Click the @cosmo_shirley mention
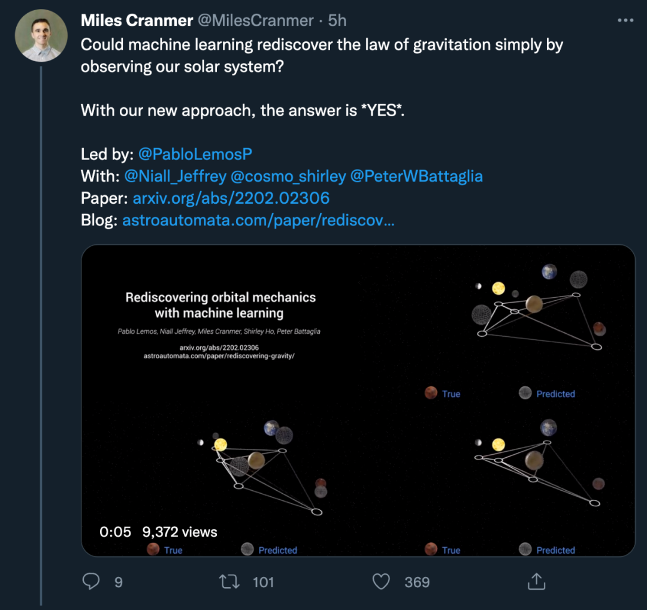The image size is (647, 610). (289, 176)
